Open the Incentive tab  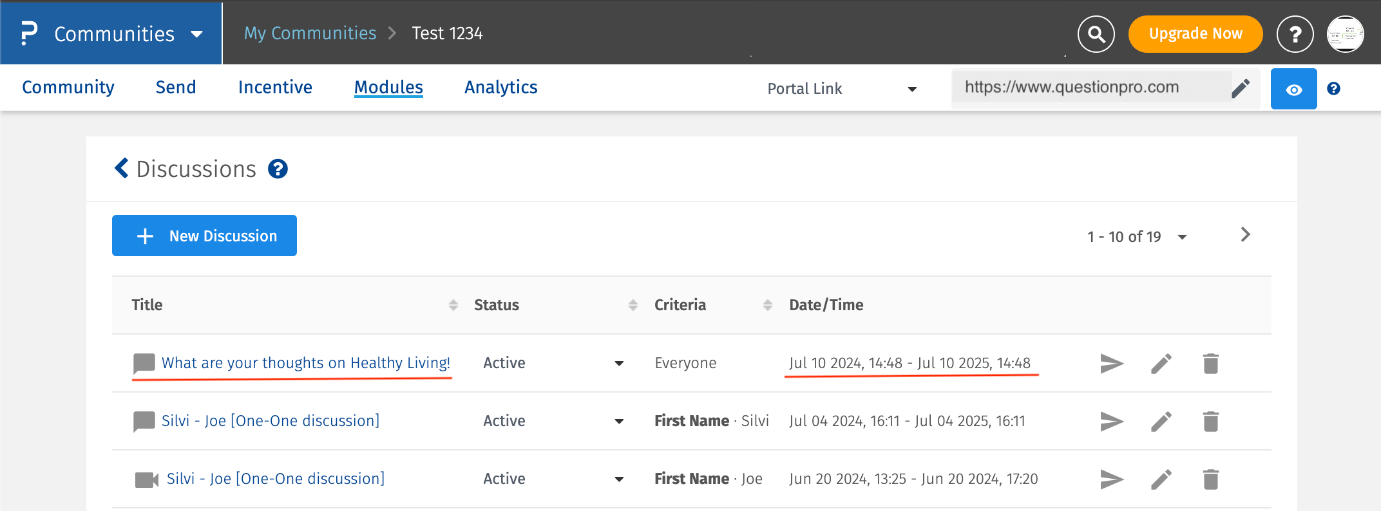(x=275, y=88)
